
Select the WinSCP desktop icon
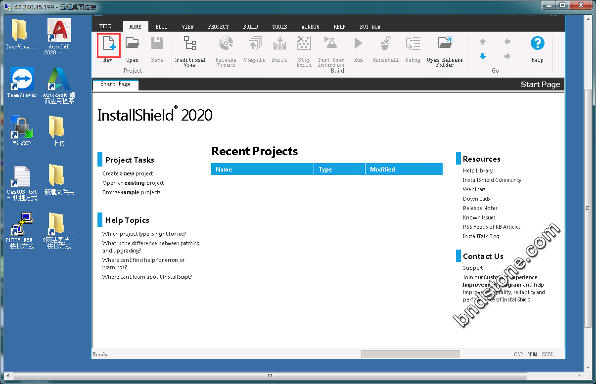point(22,130)
